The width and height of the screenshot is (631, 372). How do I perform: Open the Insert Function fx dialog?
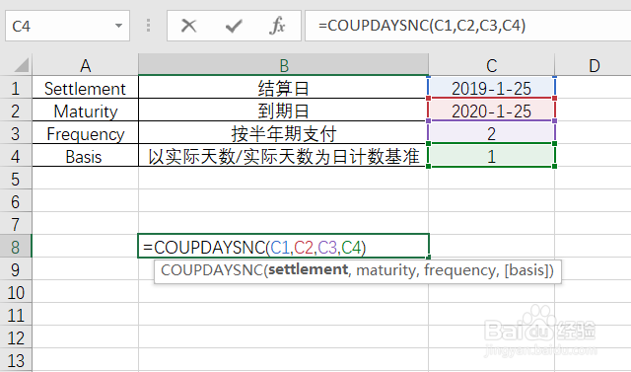click(277, 27)
